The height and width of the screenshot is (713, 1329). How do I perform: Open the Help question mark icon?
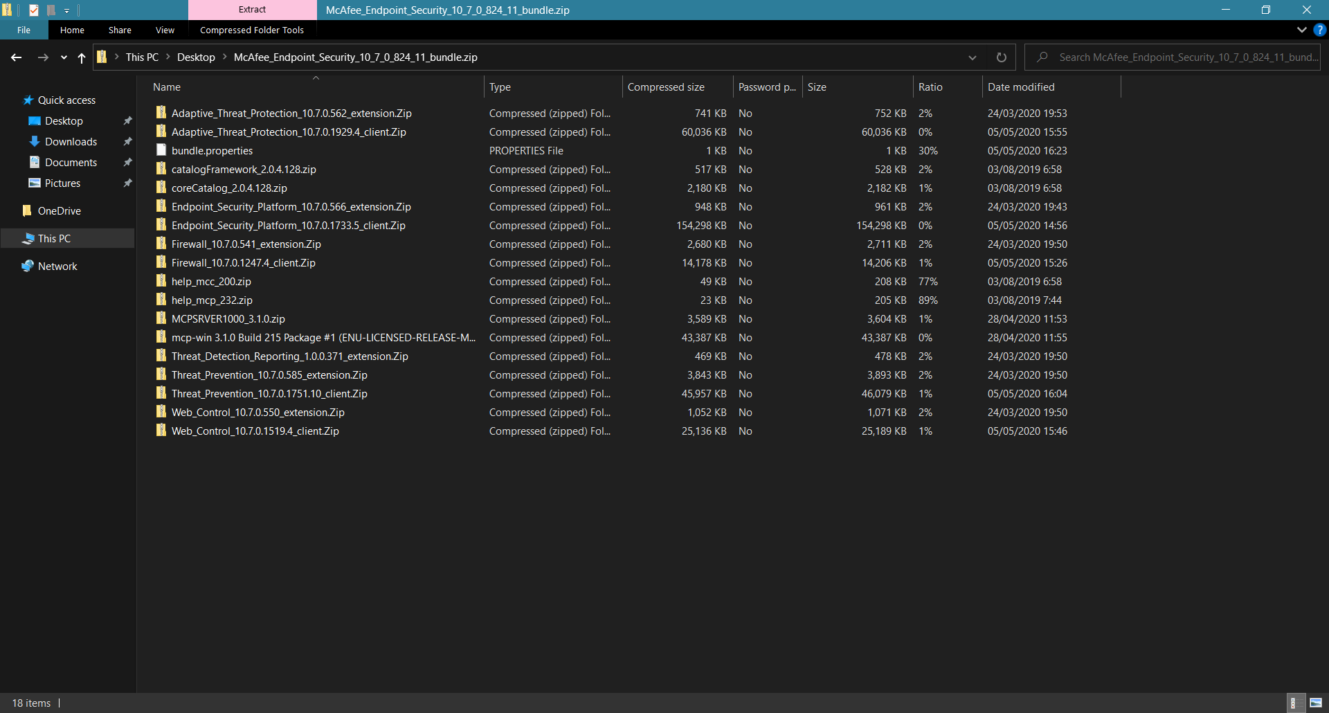pos(1320,30)
